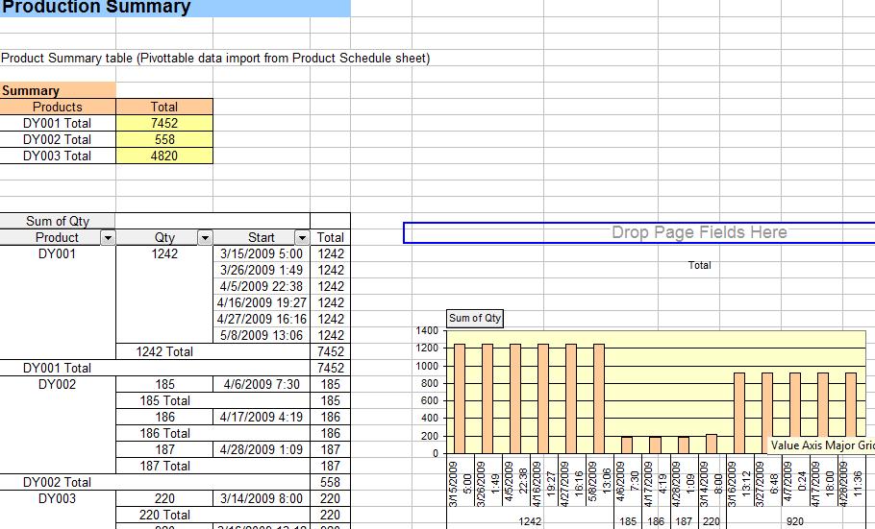Select the 4/17/2009 4:19 start cell
This screenshot has height=529, width=875.
click(262, 417)
